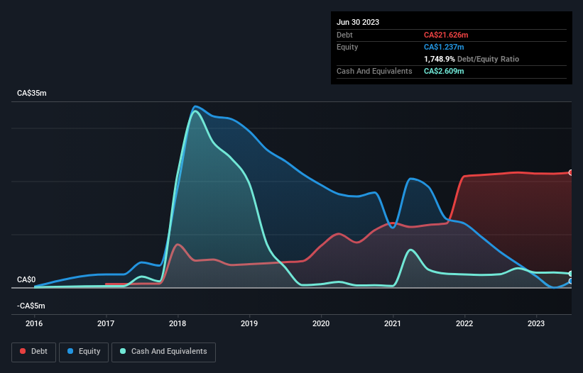Click the CA$1.237m equity value
583x373 pixels.
click(444, 47)
